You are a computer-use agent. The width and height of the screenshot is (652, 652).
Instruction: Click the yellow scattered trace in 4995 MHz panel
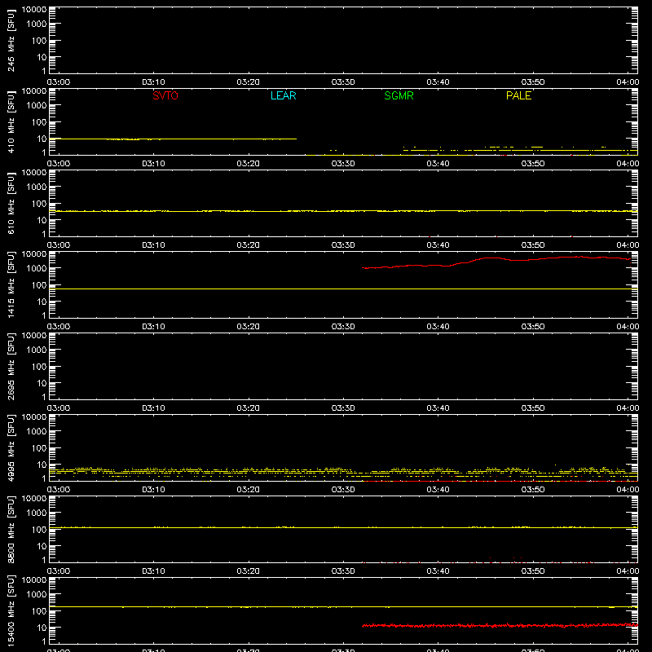click(343, 472)
